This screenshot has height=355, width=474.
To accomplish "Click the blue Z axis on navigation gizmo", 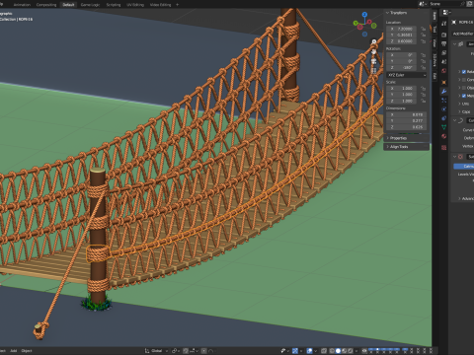I will 364,15.
